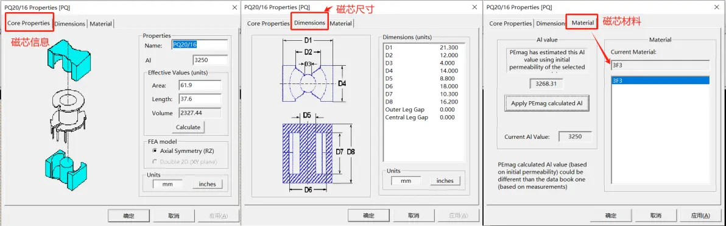This screenshot has height=226, width=726.
Task: Choose inches units in Dimensions dialog
Action: click(x=445, y=180)
